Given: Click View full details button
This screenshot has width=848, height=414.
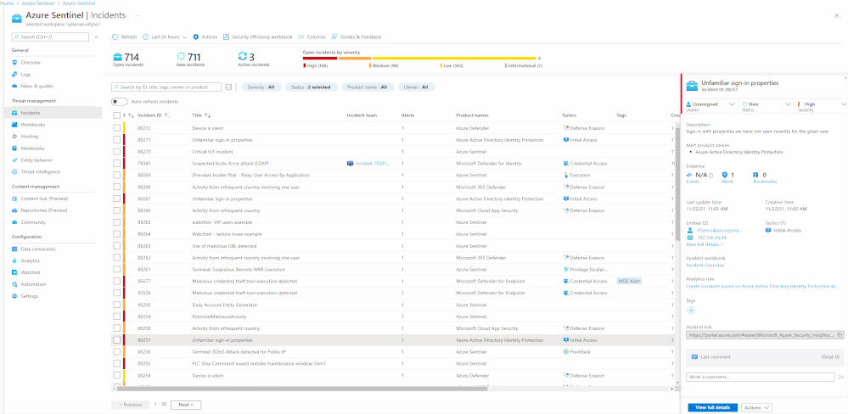Looking at the screenshot, I should pyautogui.click(x=713, y=407).
